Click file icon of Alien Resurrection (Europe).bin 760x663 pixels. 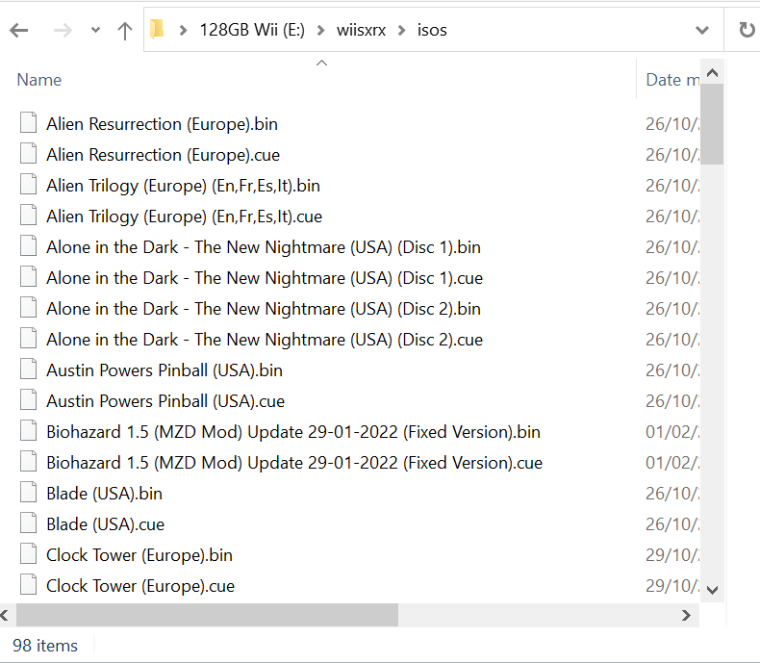[28, 122]
